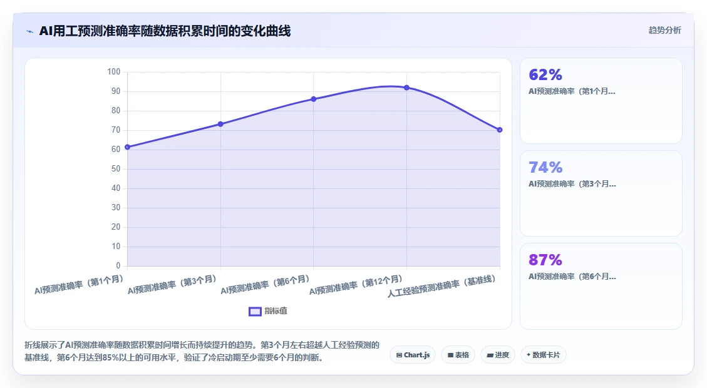Viewport: 707px width, 388px height.
Task: Click x-axis label AI预测准确率（第12个月）
Action: tap(356, 285)
